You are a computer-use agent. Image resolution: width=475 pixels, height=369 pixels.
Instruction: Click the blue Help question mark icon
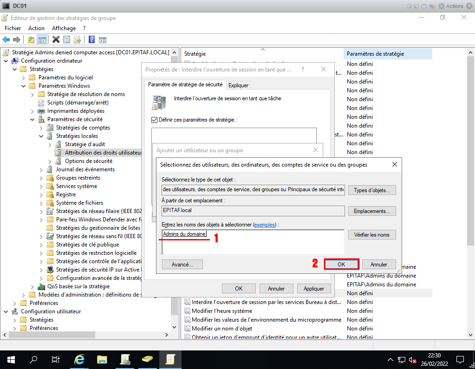[x=91, y=40]
